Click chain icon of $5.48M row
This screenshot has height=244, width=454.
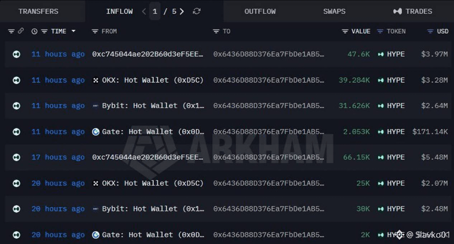click(x=16, y=157)
